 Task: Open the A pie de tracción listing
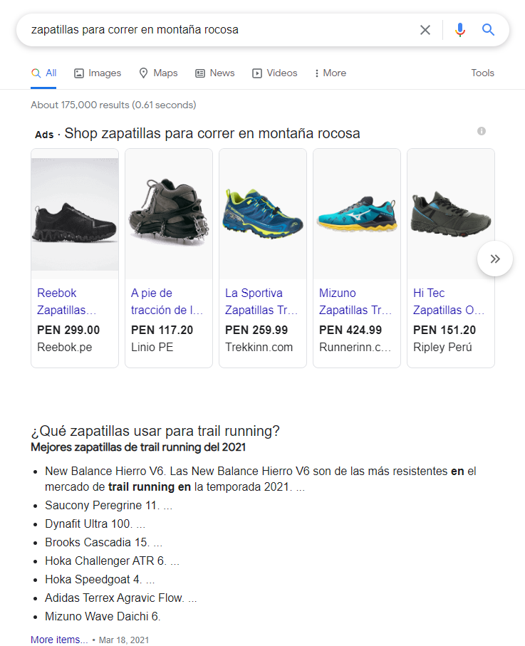pos(167,301)
